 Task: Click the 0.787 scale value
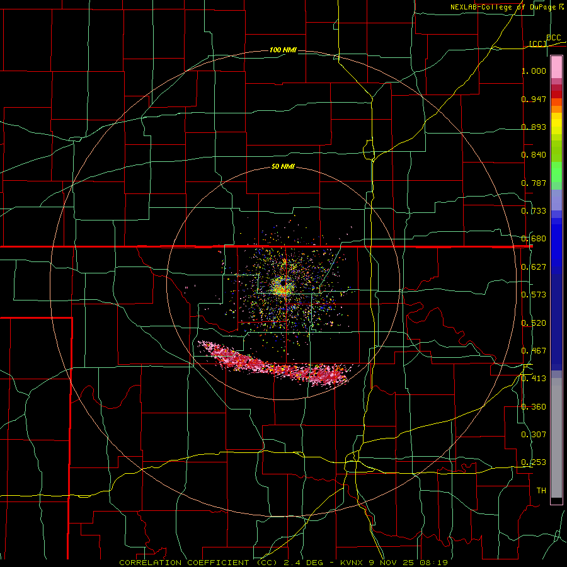[534, 183]
